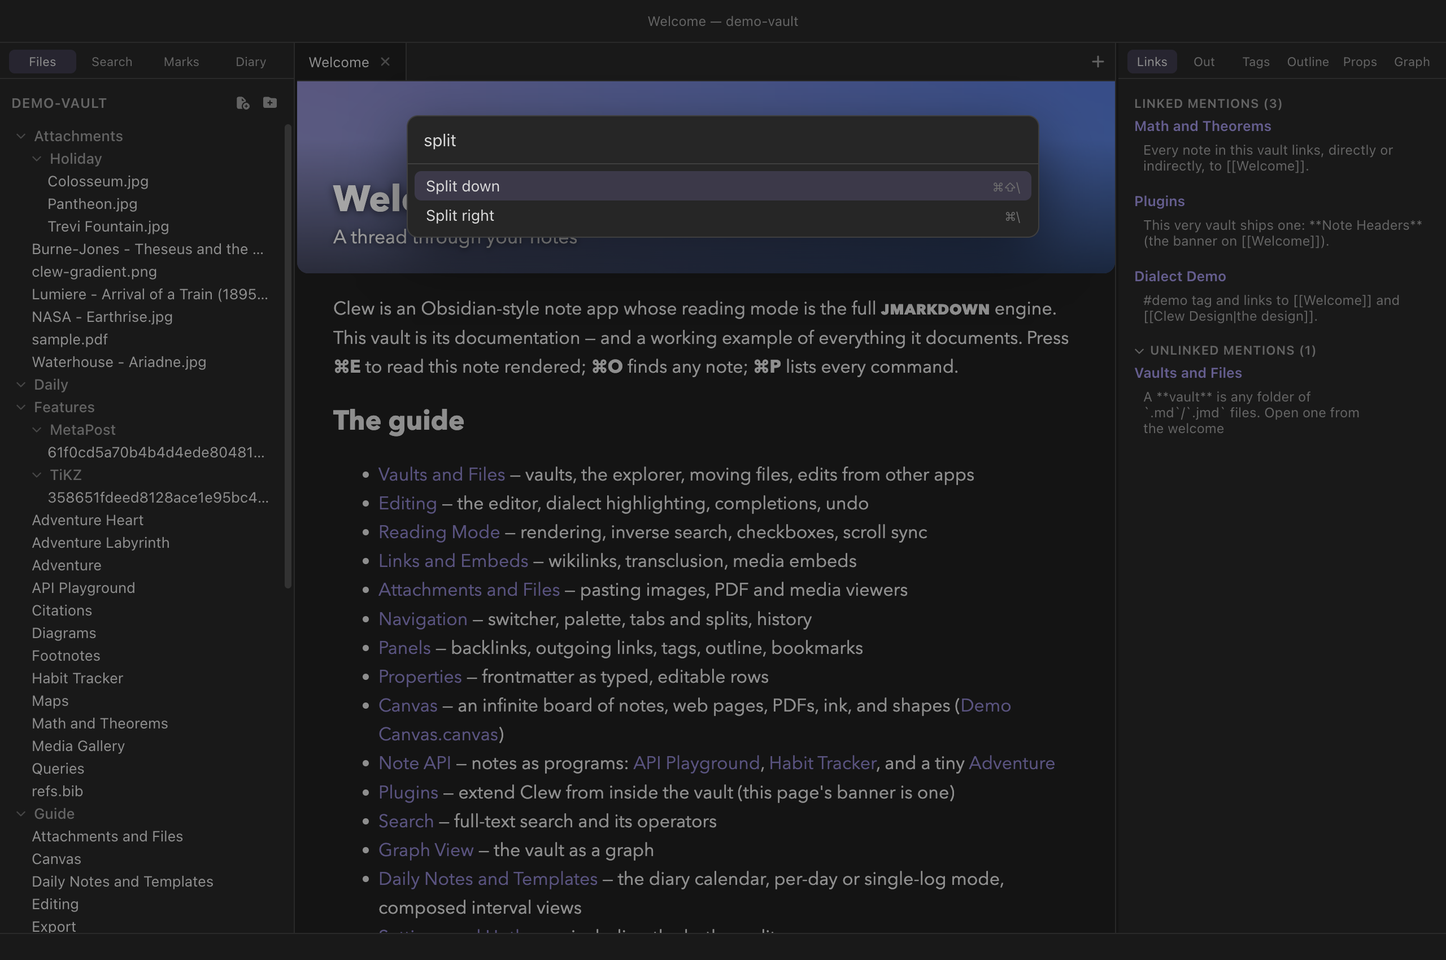The height and width of the screenshot is (960, 1446).
Task: Create a new folder via sidebar icon
Action: click(x=270, y=103)
